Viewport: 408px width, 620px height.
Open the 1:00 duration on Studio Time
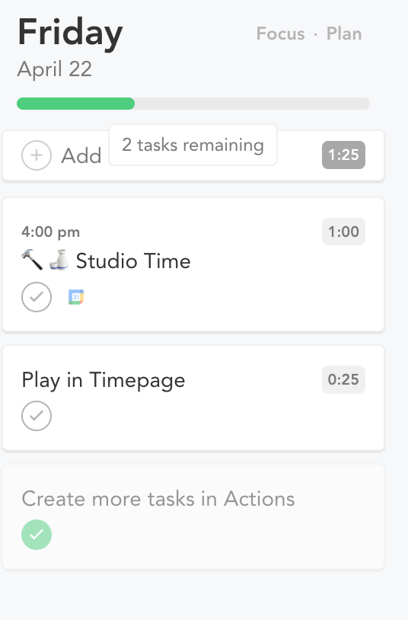click(x=343, y=232)
